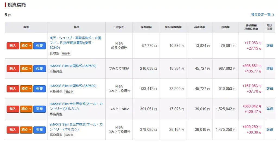Click 購入 in the オルカン row valued 1,525,842円
This screenshot has height=142, width=278.
(13, 109)
